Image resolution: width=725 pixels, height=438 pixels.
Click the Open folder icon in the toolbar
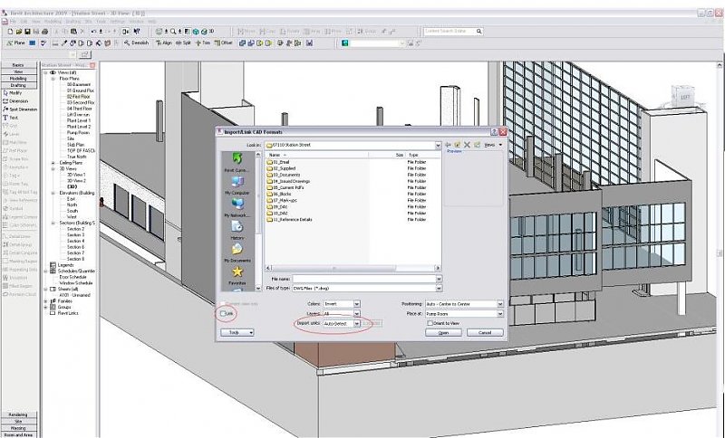[19, 32]
